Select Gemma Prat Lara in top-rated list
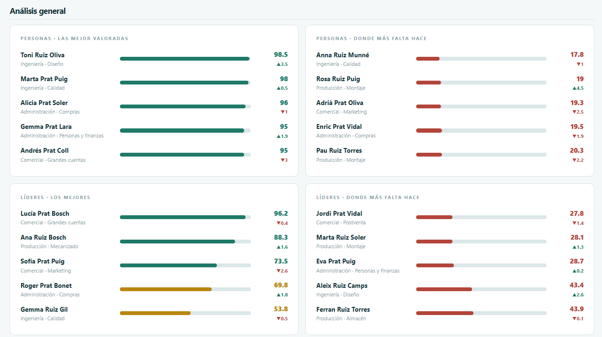The height and width of the screenshot is (337, 602). (x=46, y=126)
